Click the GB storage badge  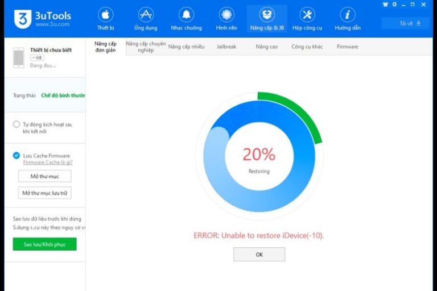37,57
